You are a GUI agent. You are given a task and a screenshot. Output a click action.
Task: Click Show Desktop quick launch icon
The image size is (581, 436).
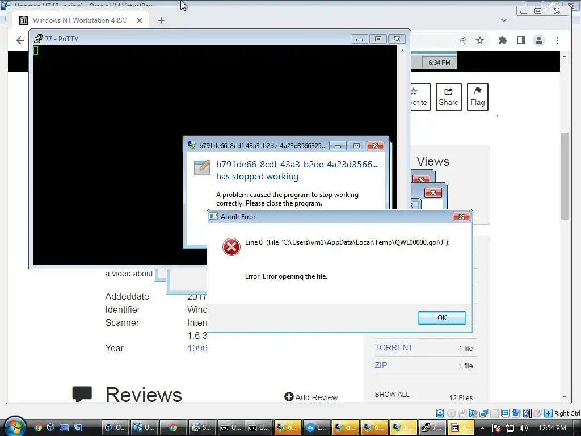[x=64, y=427]
